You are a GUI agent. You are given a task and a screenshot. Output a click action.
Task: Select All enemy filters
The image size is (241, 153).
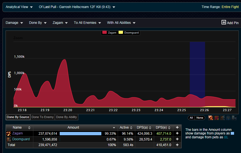tap(191, 118)
